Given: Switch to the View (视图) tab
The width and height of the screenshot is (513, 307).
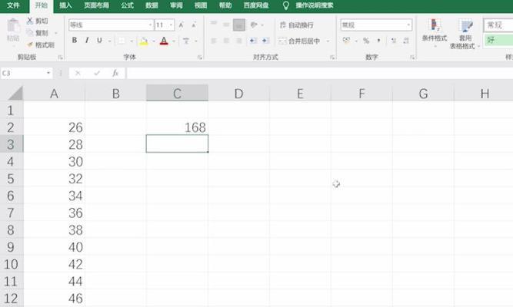Looking at the screenshot, I should 201,5.
